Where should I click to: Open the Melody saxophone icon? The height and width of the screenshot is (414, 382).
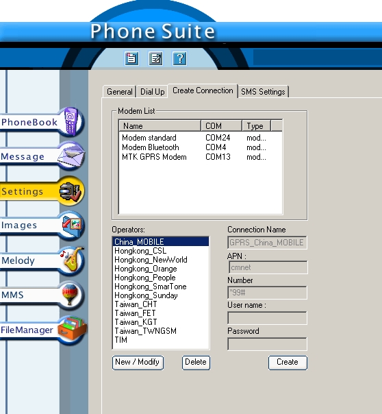click(x=71, y=260)
